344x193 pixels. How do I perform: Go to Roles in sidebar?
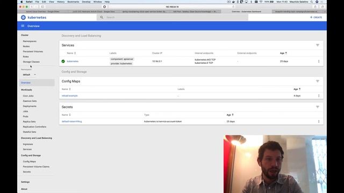pos(26,57)
